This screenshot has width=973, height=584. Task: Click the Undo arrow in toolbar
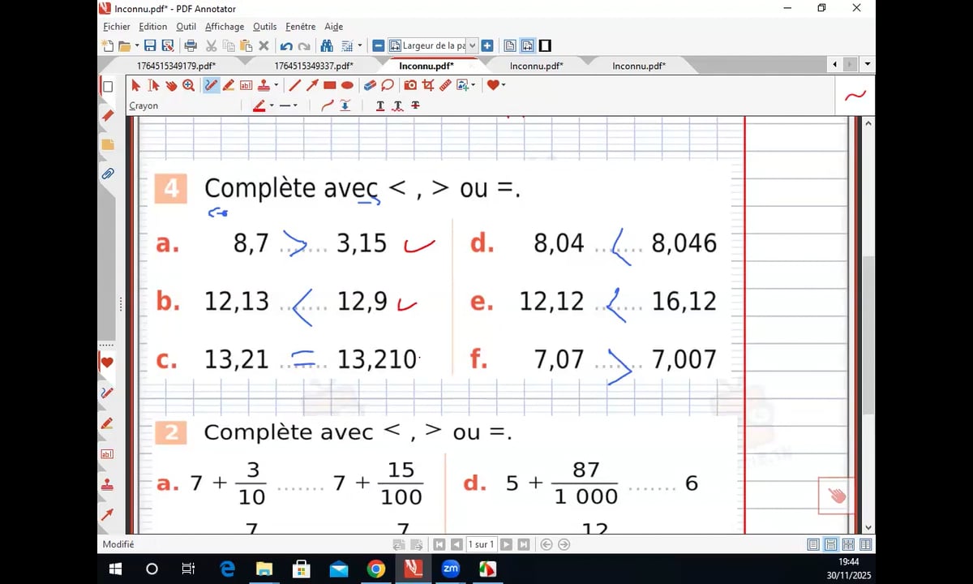point(286,45)
